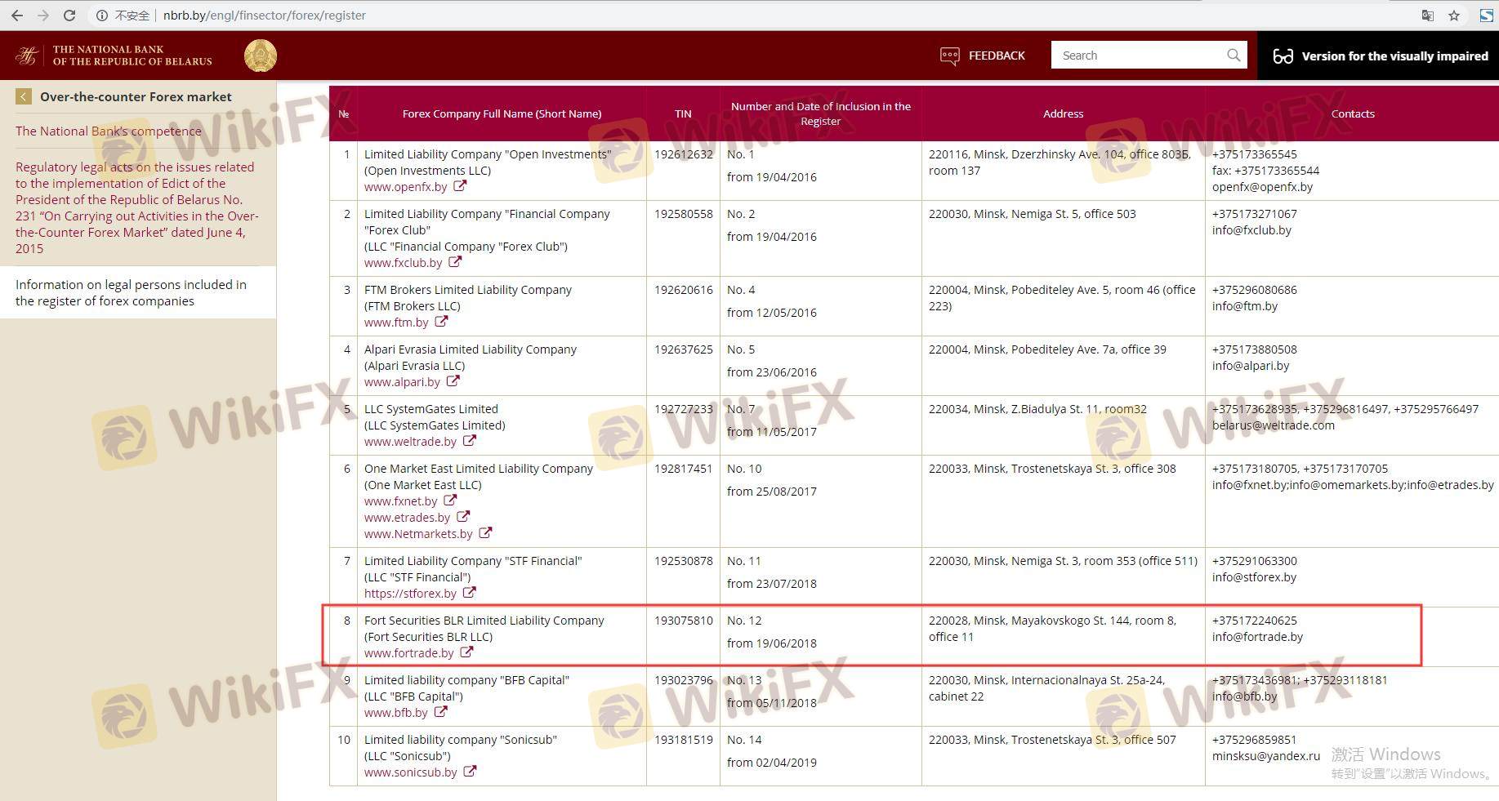Open the www.weltrade.by link
The image size is (1499, 801).
click(410, 442)
